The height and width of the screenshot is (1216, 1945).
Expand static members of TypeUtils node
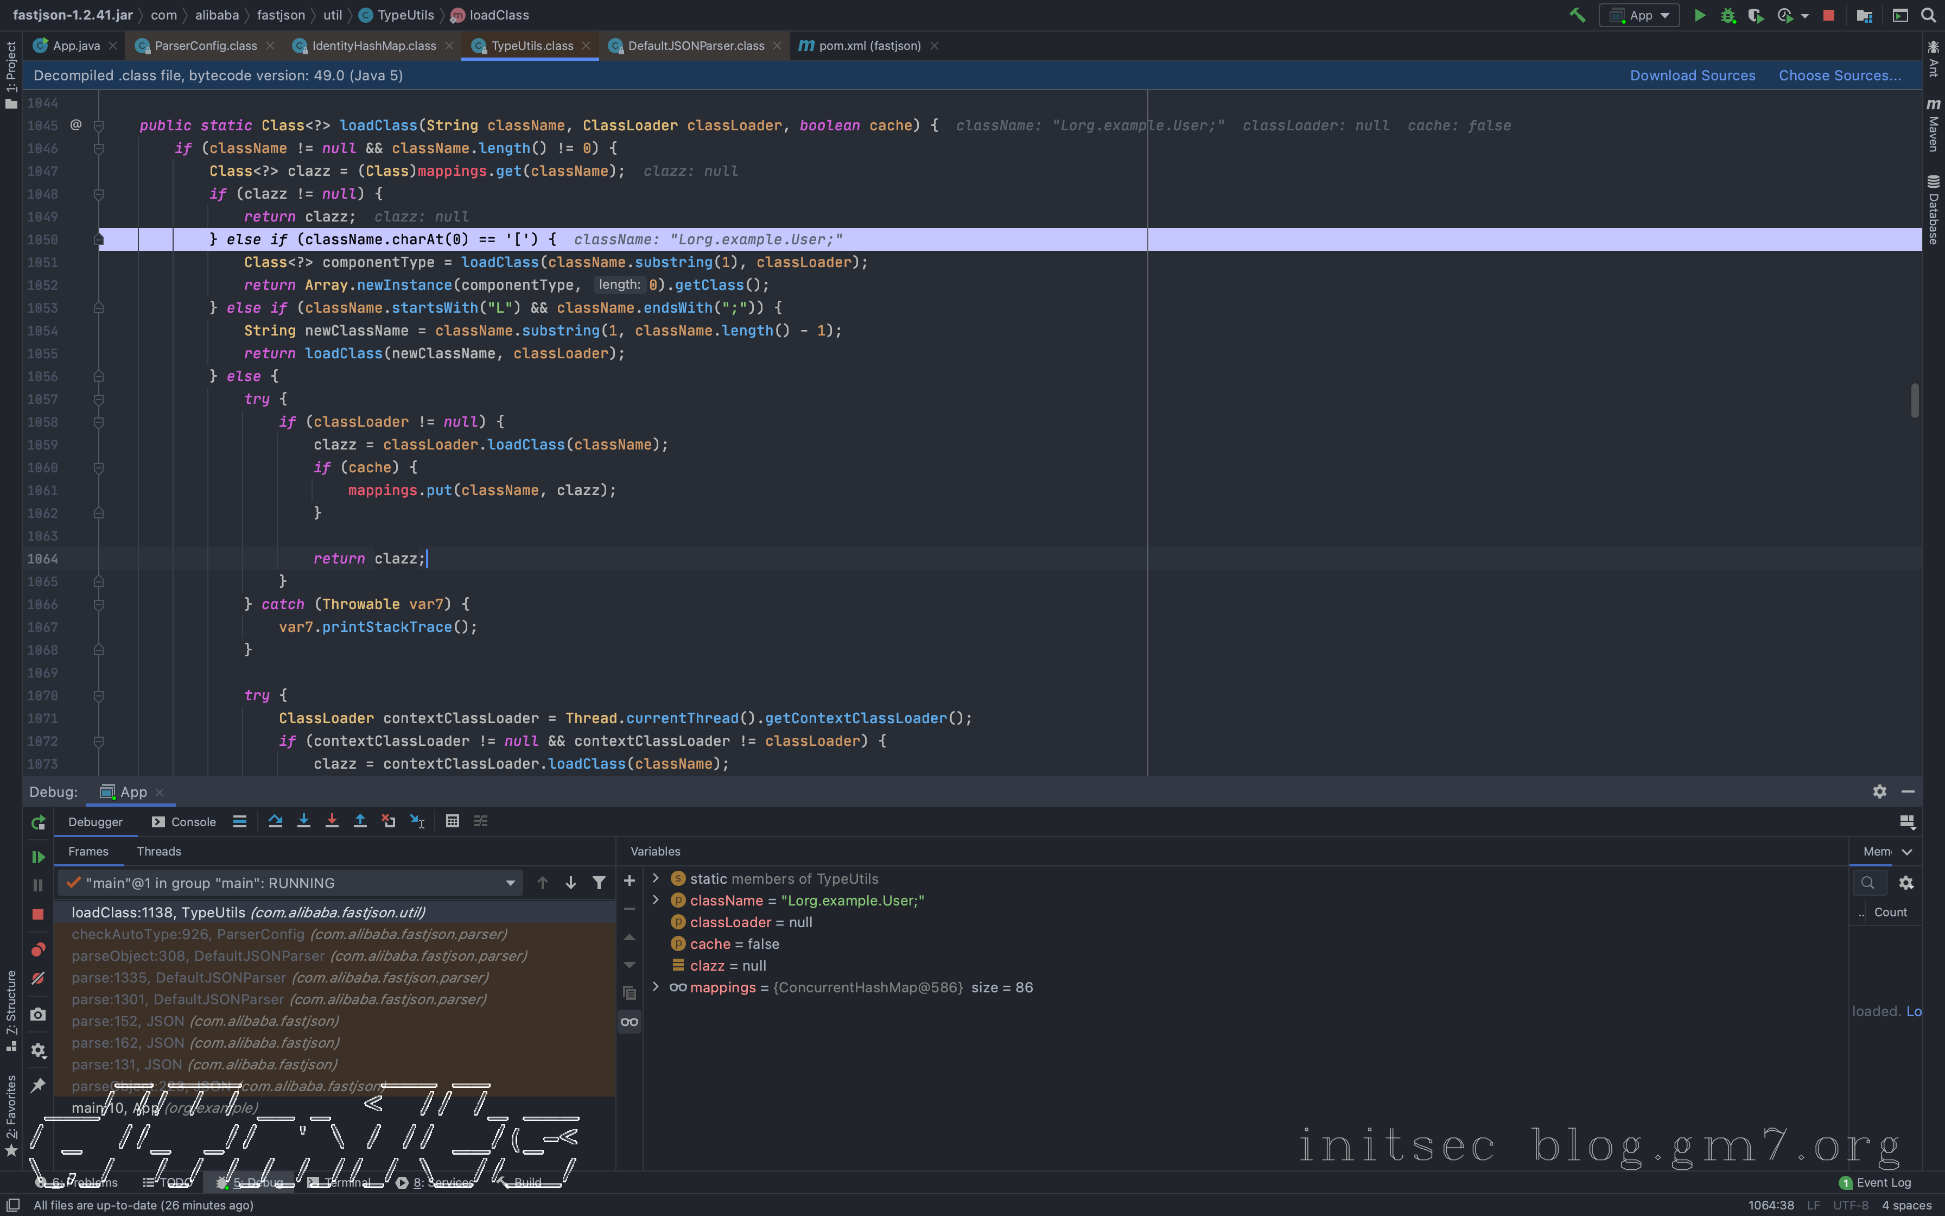pyautogui.click(x=656, y=878)
